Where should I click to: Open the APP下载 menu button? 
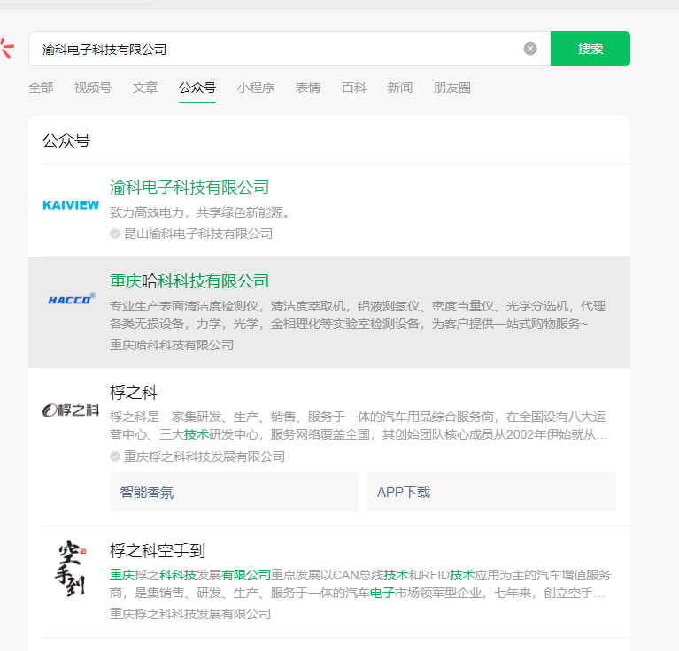(x=491, y=493)
